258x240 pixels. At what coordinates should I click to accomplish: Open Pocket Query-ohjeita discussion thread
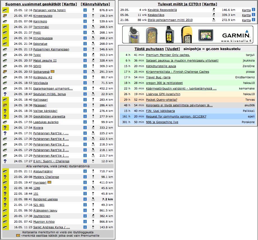(161, 100)
